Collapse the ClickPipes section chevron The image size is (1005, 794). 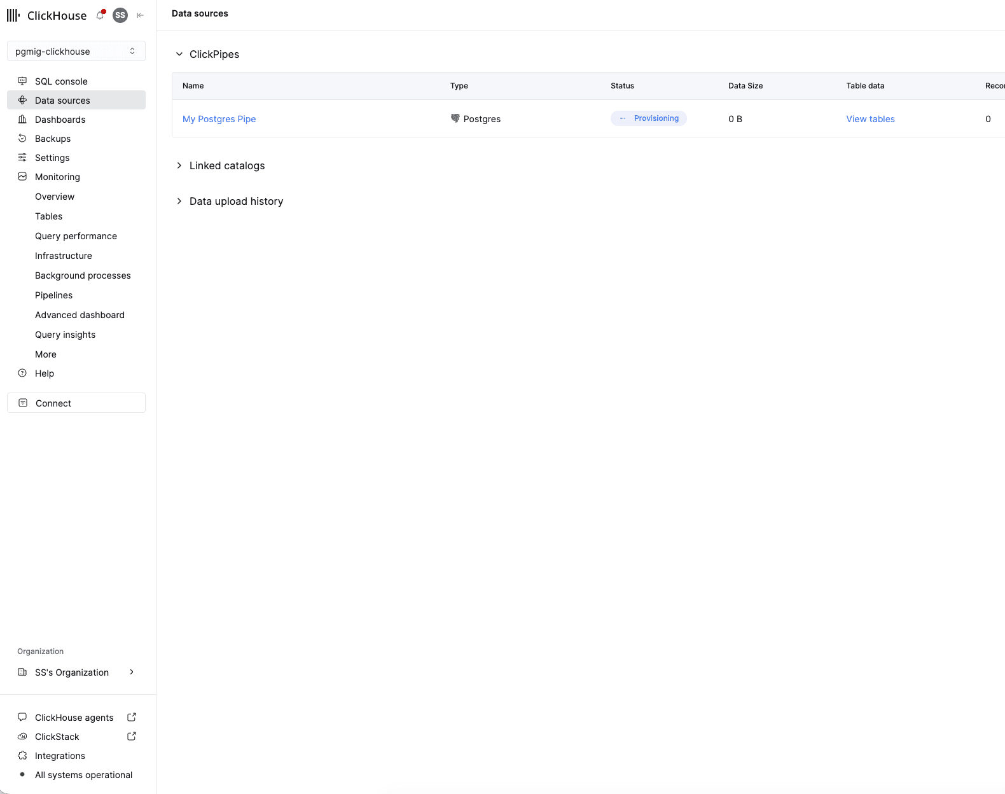(179, 54)
